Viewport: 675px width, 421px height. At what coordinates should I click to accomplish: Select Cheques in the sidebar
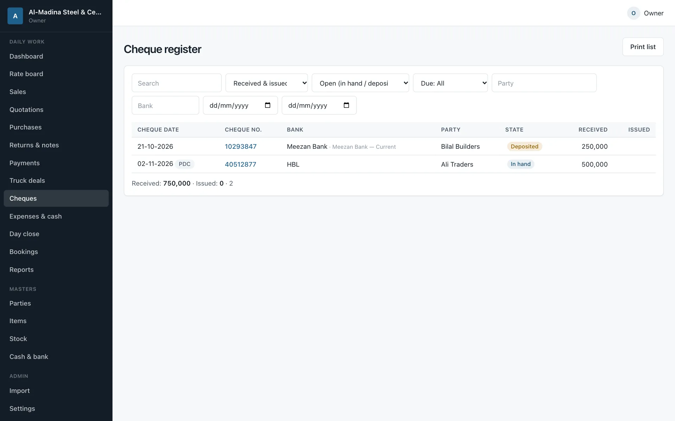[56, 199]
